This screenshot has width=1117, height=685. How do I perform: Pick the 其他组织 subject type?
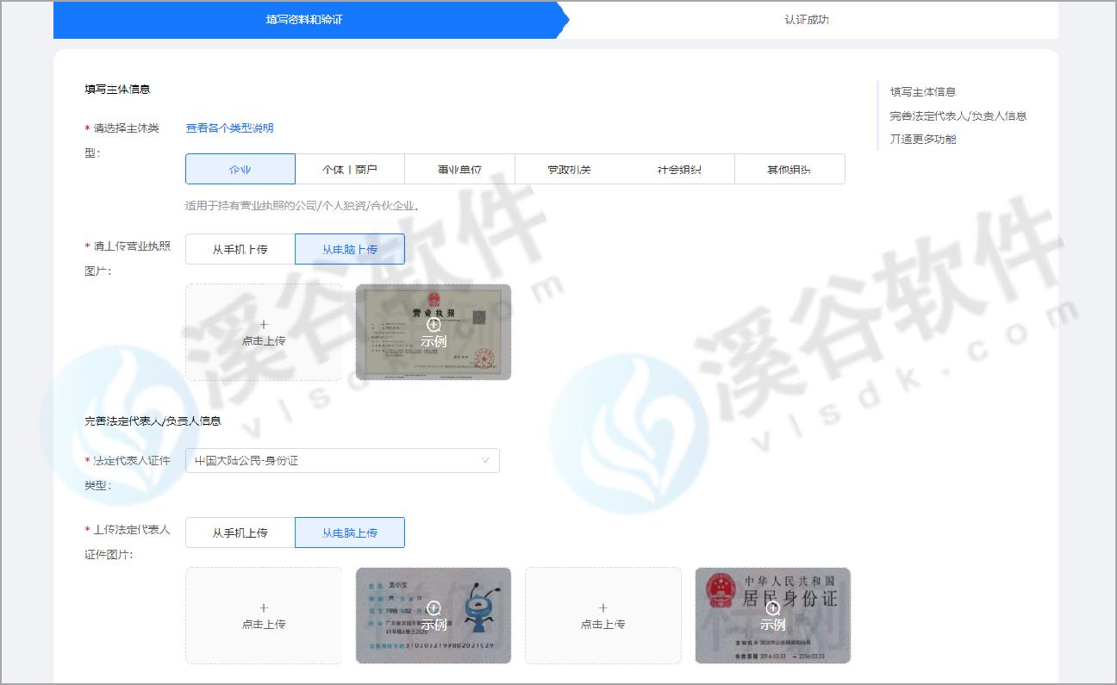coord(789,169)
